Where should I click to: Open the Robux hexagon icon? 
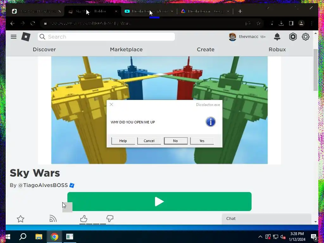pos(293,37)
